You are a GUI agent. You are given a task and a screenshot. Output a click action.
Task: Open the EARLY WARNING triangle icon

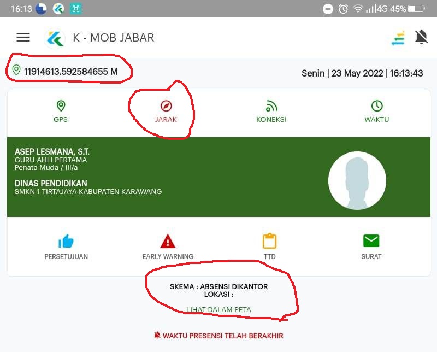pyautogui.click(x=168, y=241)
